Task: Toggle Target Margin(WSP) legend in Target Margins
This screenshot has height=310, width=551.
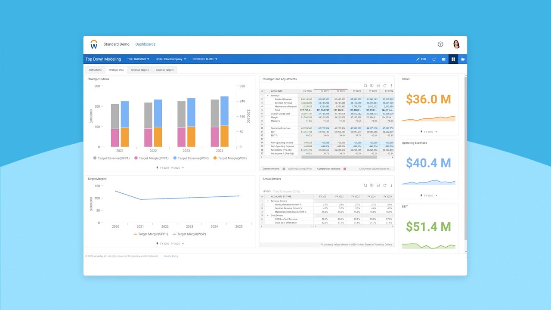Action: [x=189, y=234]
